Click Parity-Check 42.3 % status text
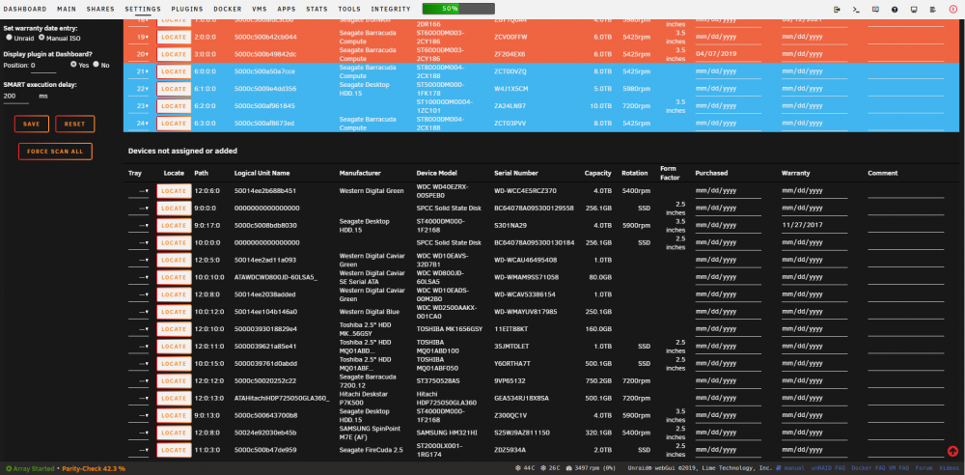Viewport: 965px width, 475px height. click(94, 469)
